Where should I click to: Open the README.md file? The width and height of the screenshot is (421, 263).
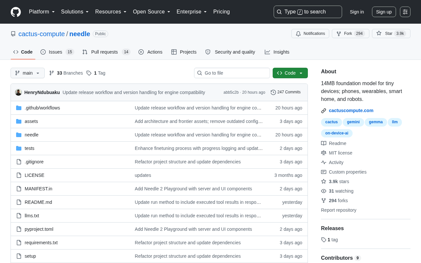(x=38, y=202)
